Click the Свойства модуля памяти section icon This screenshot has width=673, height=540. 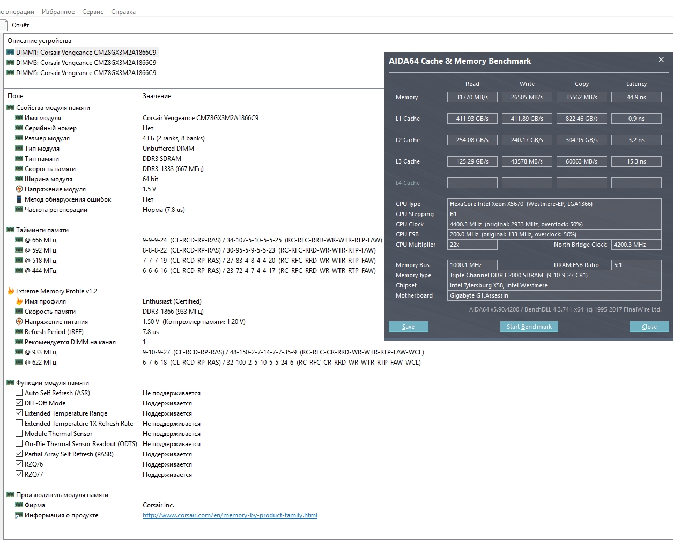click(x=10, y=108)
